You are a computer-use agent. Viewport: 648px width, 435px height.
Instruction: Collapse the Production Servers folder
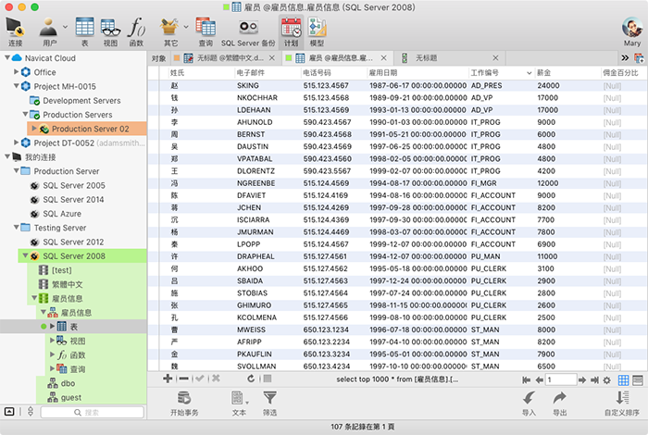[25, 114]
